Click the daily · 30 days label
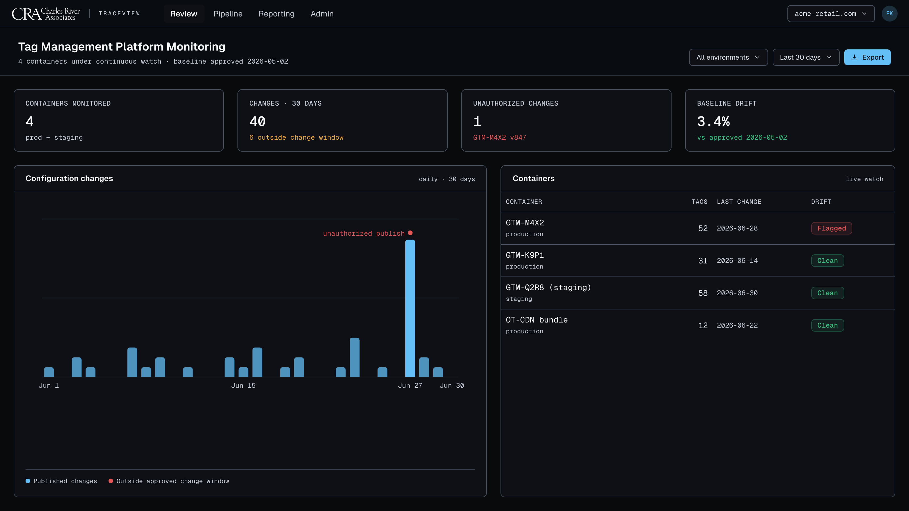Screen dimensions: 909x511 (447, 179)
